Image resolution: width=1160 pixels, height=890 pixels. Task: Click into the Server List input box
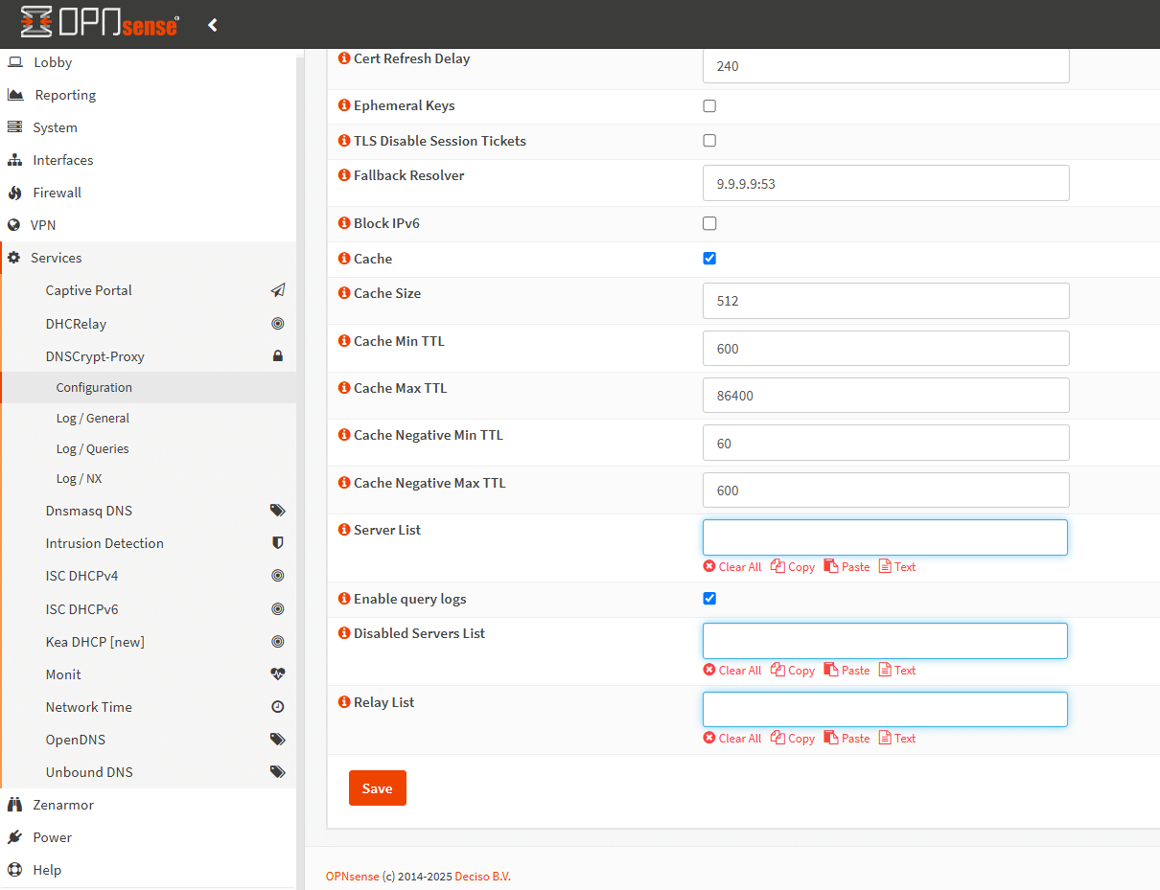pos(884,537)
